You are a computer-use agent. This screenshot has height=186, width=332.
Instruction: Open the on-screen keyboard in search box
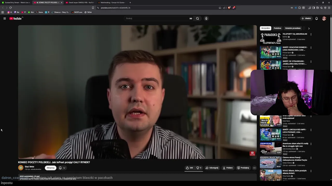[191, 18]
